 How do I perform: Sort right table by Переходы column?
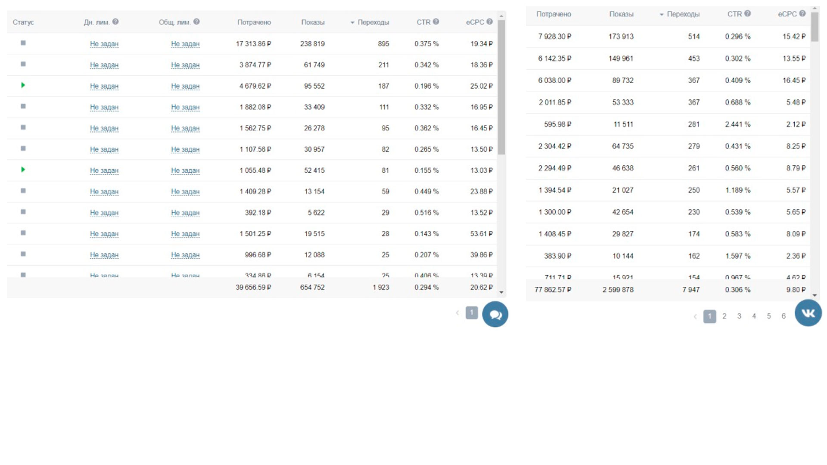tap(680, 14)
